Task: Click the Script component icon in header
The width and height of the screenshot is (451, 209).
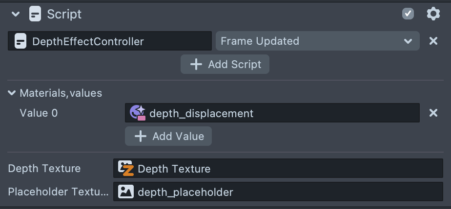Action: pyautogui.click(x=35, y=14)
